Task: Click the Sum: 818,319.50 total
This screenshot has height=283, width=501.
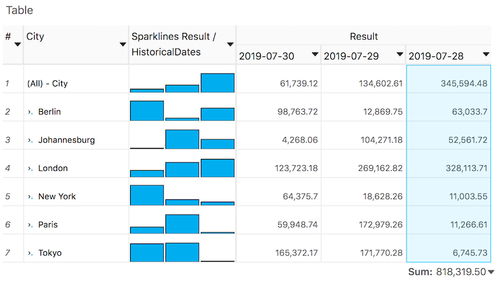Action: (447, 272)
